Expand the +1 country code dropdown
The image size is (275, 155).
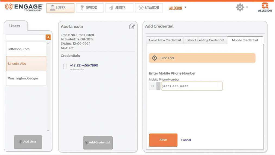158,86
